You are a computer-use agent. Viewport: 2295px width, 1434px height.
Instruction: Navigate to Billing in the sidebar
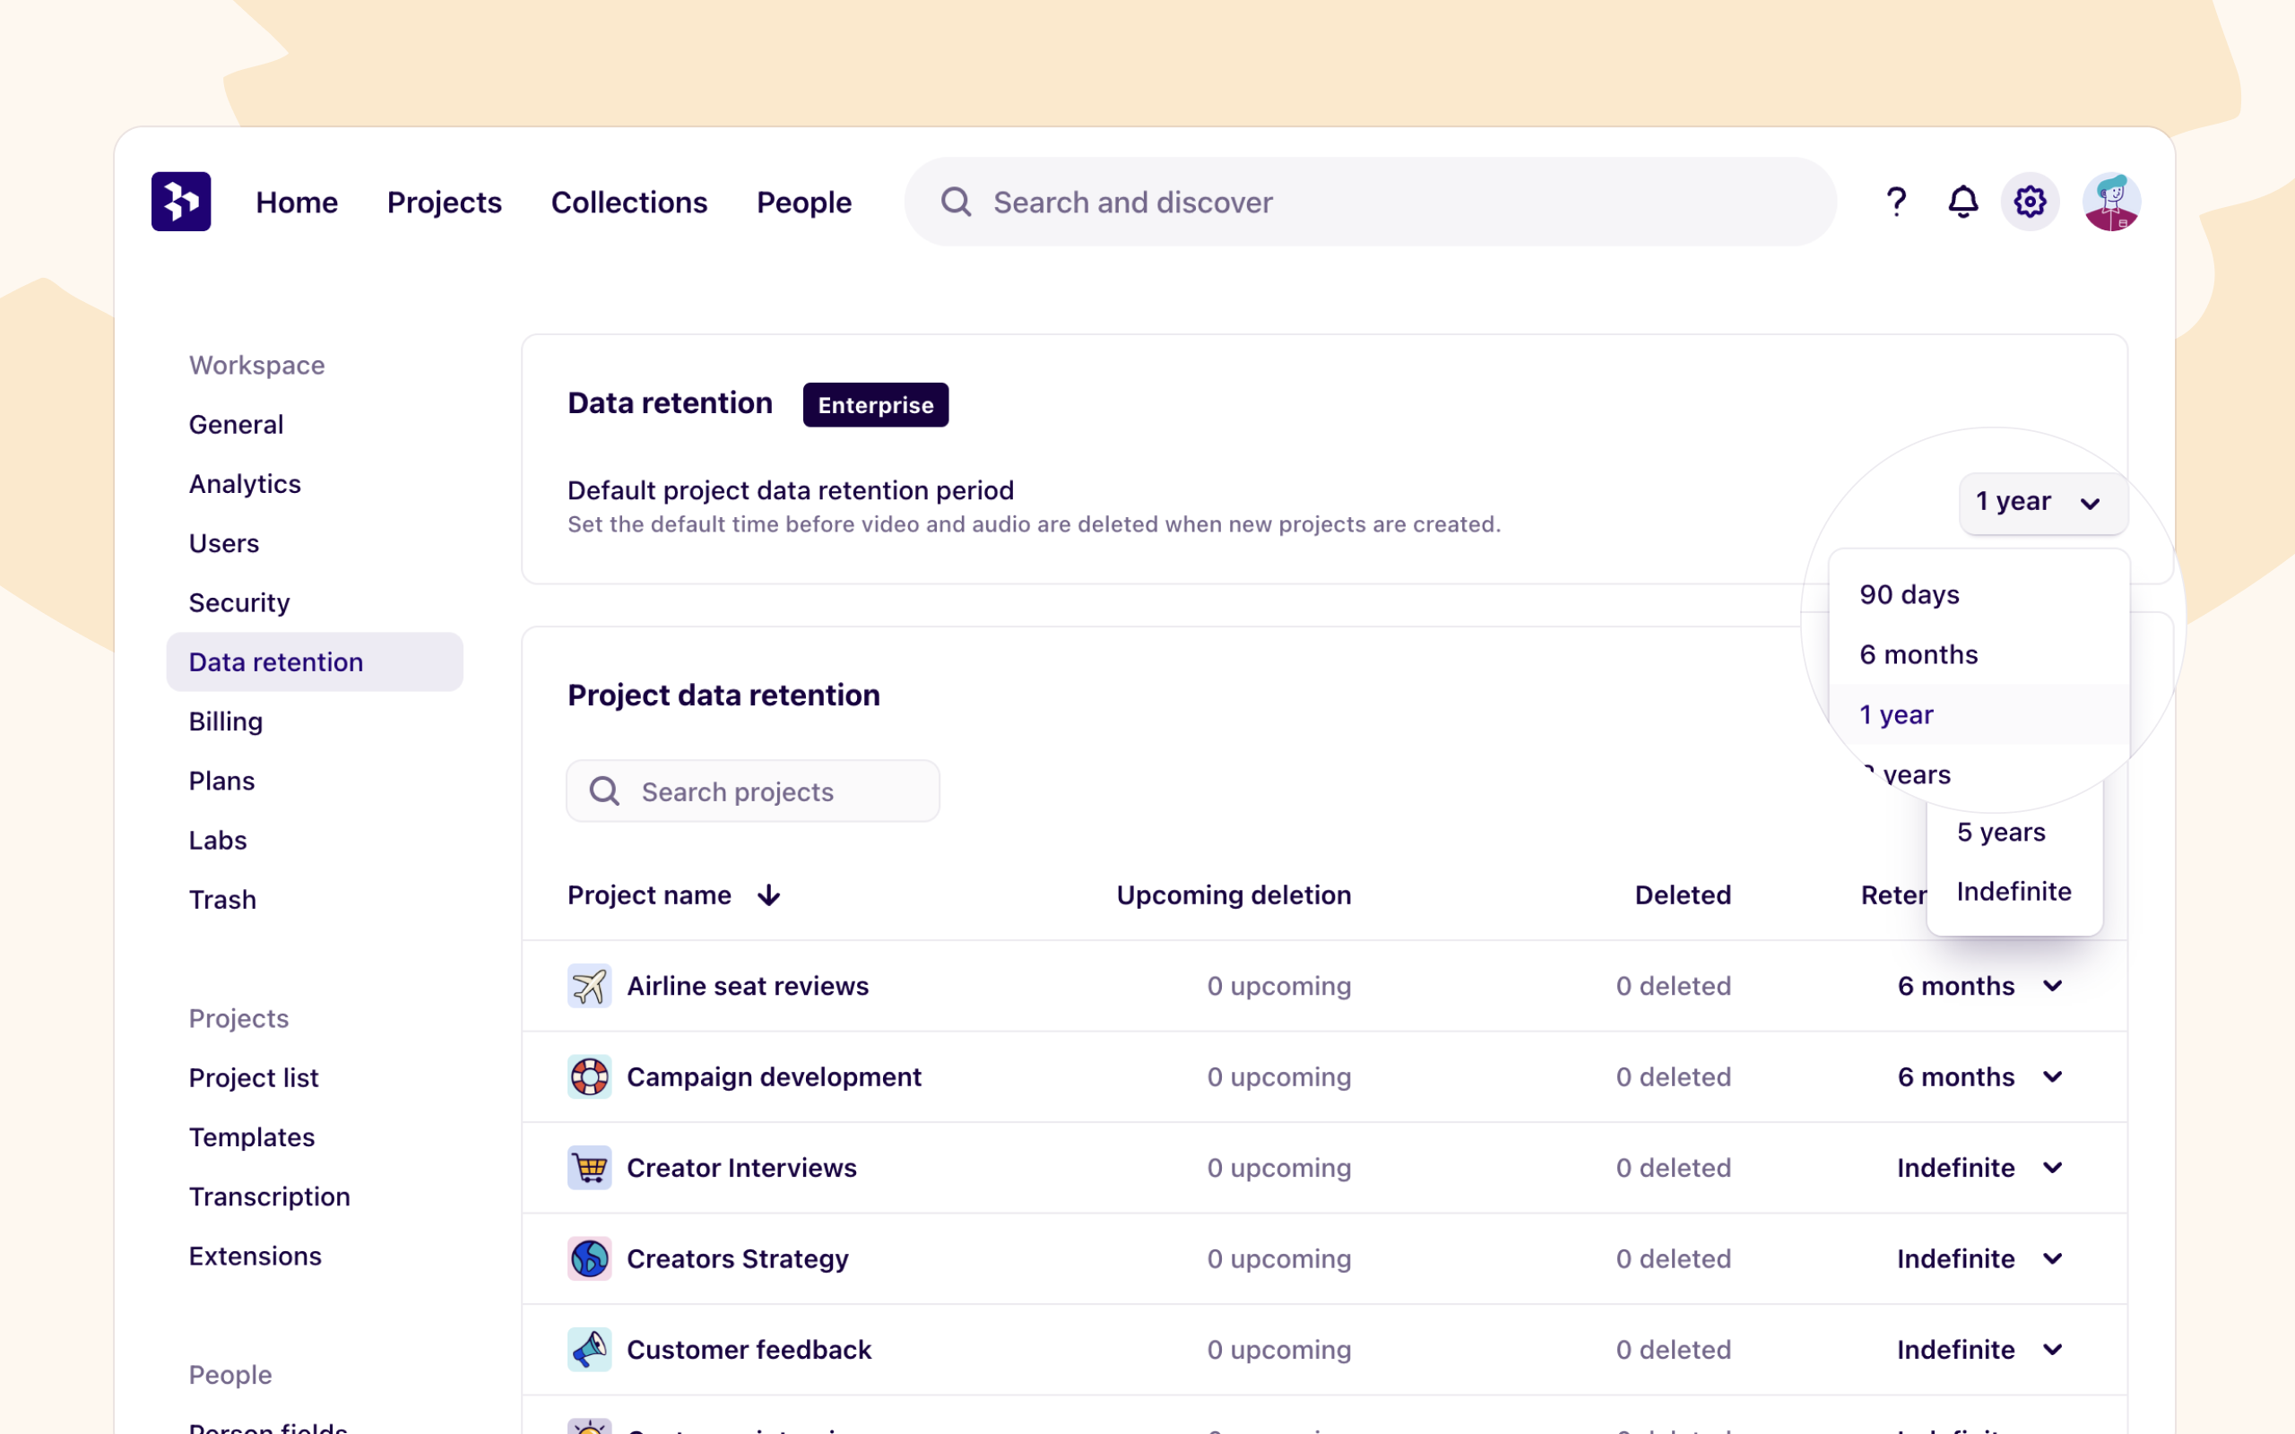[x=225, y=721]
